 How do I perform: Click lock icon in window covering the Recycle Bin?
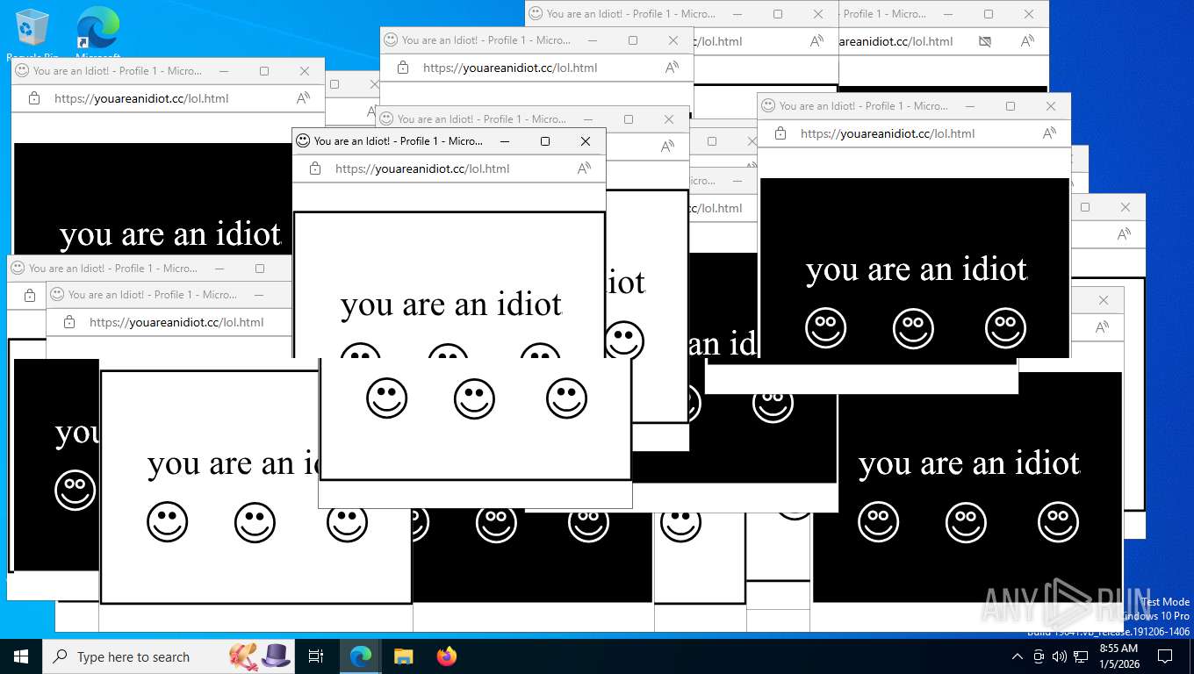(x=34, y=98)
